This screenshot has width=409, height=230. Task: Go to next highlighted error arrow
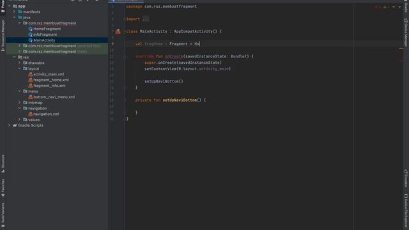tap(399, 7)
